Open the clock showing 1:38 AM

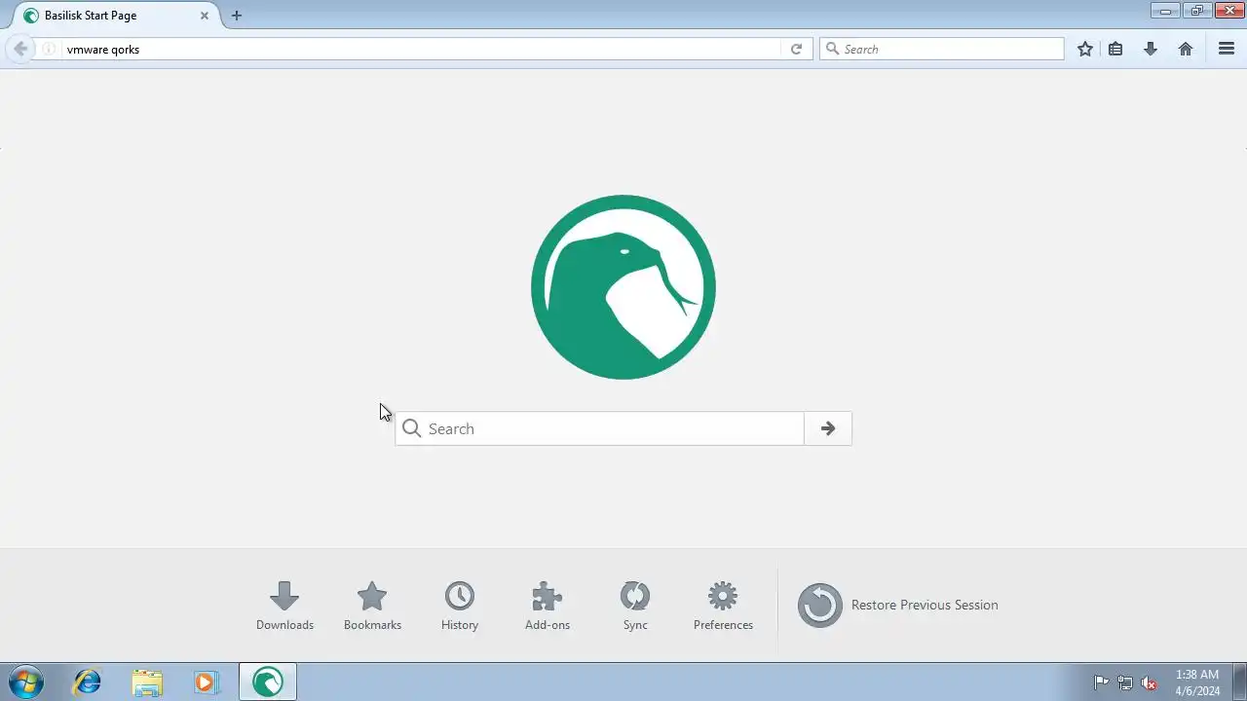pyautogui.click(x=1196, y=683)
